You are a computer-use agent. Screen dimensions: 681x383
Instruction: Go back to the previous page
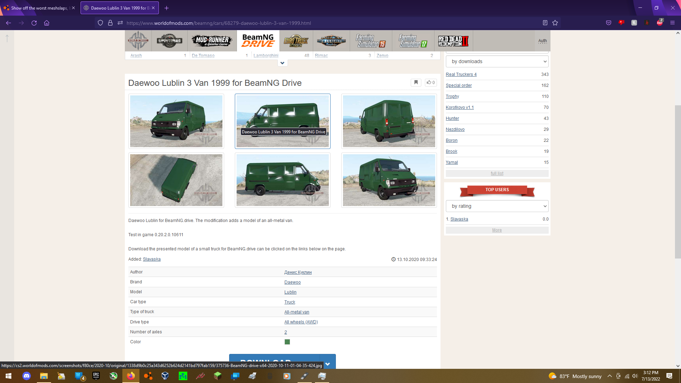click(9, 23)
